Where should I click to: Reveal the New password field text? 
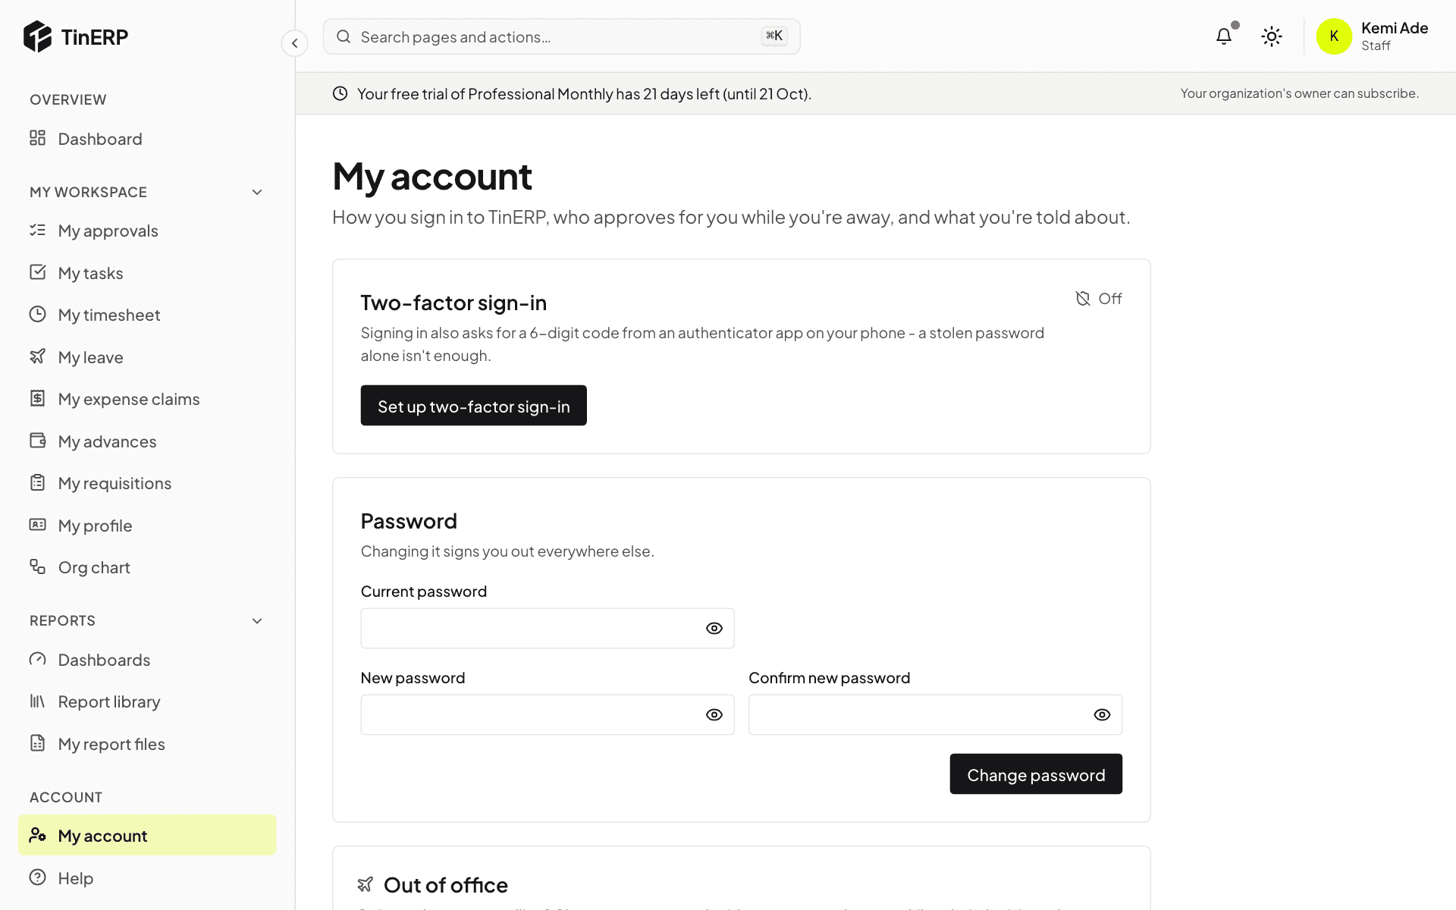pyautogui.click(x=714, y=714)
